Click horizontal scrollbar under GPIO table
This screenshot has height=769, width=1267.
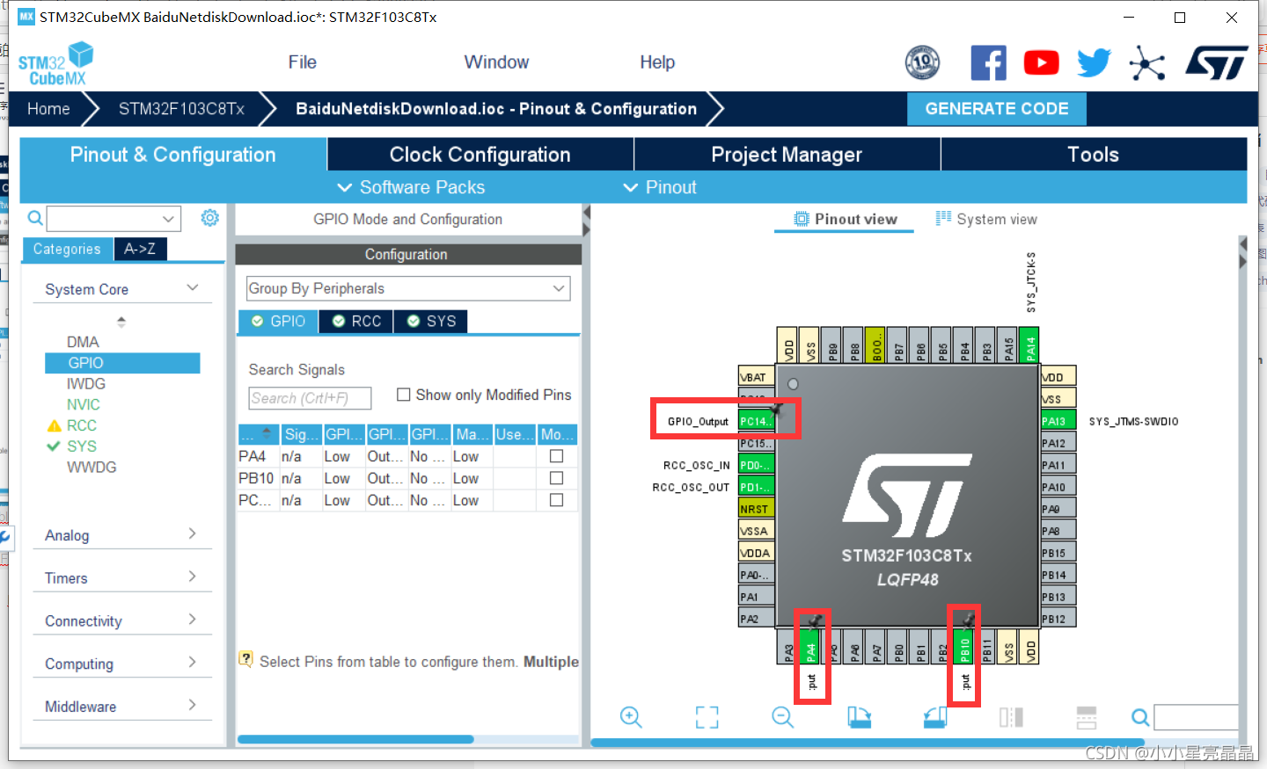[x=355, y=739]
